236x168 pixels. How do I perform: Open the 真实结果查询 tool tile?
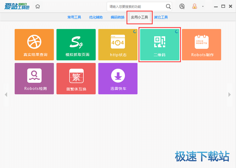coord(34,45)
